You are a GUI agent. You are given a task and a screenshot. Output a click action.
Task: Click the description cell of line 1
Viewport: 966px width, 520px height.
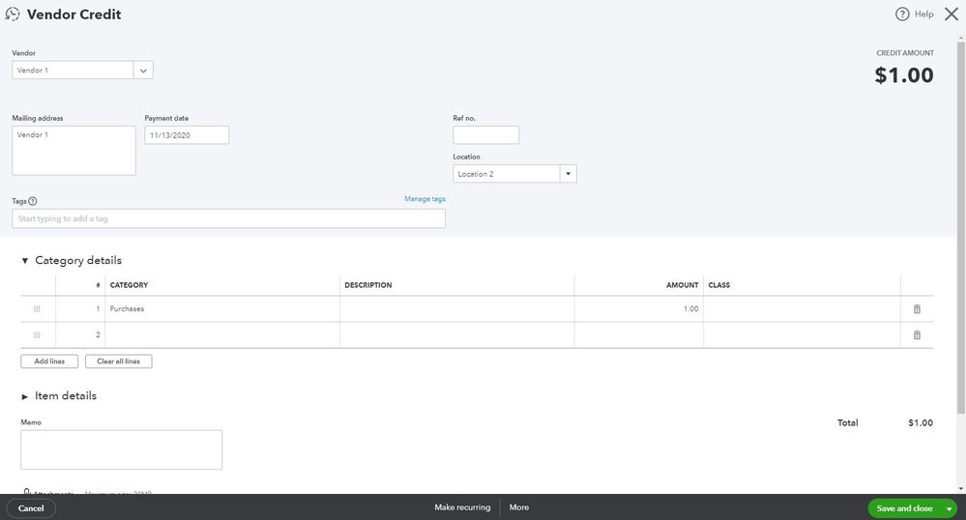[x=456, y=309]
